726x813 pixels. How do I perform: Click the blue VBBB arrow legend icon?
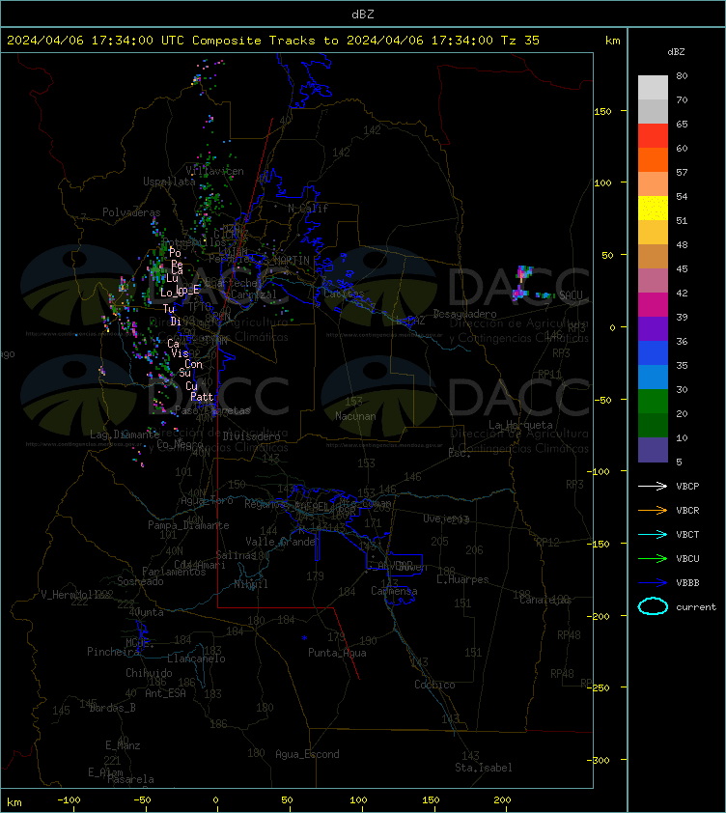click(x=653, y=582)
